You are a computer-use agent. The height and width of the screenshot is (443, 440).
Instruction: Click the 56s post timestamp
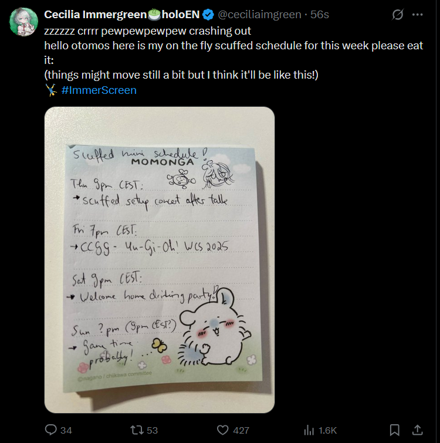coord(319,15)
